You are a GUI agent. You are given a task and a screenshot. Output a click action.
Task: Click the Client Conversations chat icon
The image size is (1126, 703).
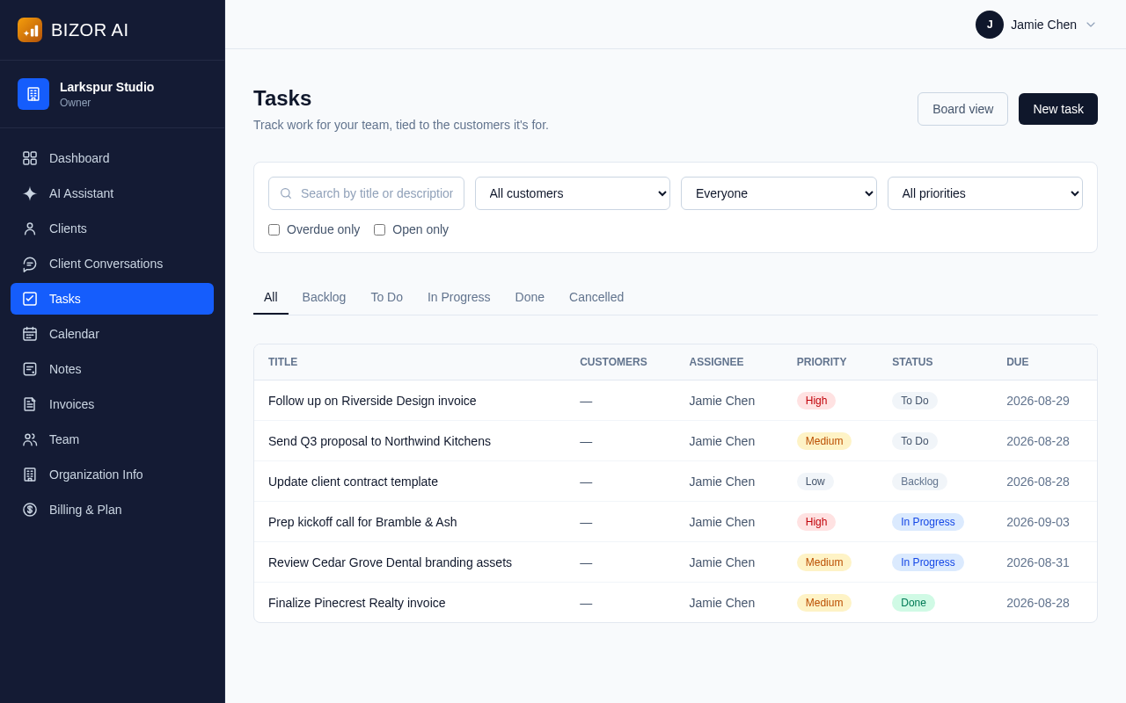coord(30,264)
